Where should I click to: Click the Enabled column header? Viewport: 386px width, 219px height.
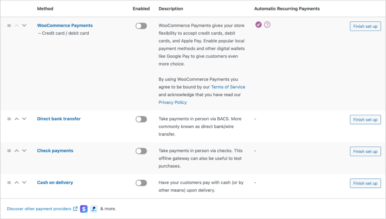[141, 9]
